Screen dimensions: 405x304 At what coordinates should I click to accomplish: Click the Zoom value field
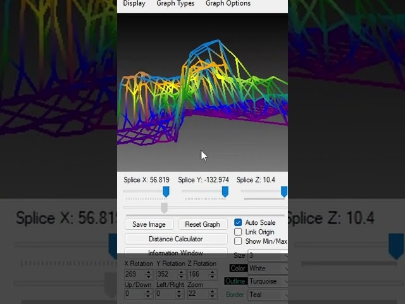click(x=197, y=294)
